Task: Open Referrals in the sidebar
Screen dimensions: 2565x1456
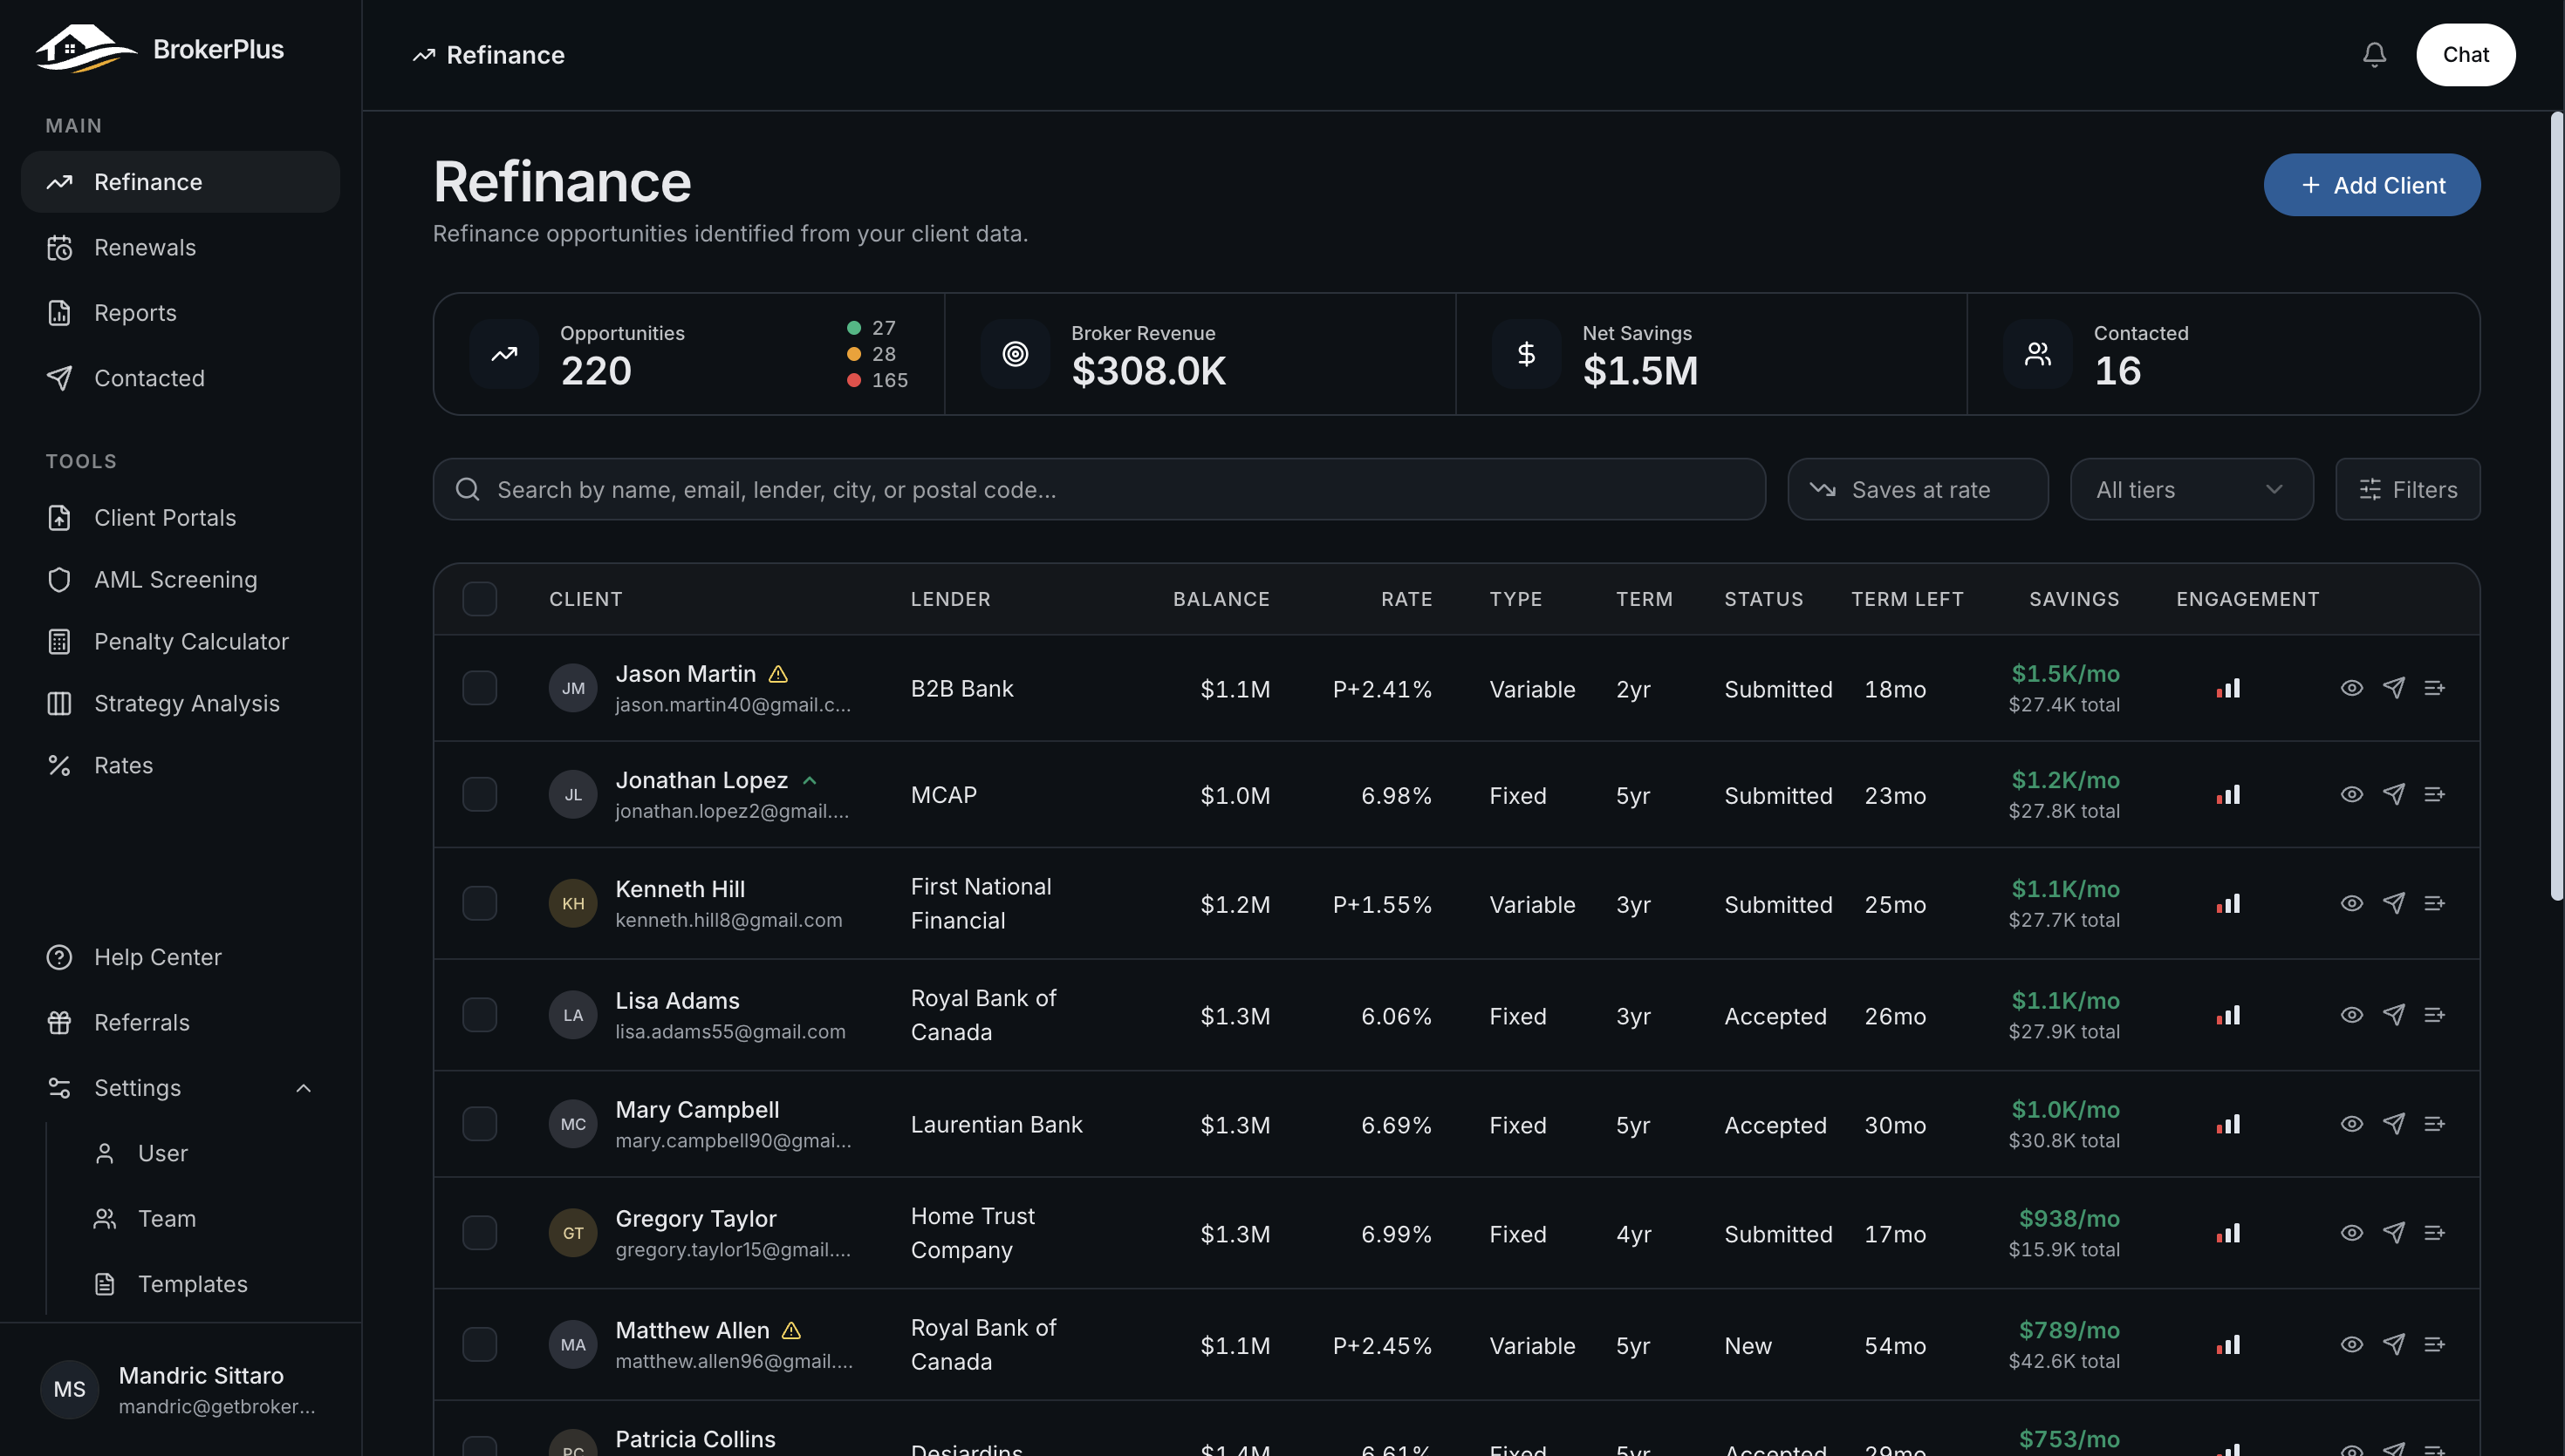Action: click(x=180, y=1023)
